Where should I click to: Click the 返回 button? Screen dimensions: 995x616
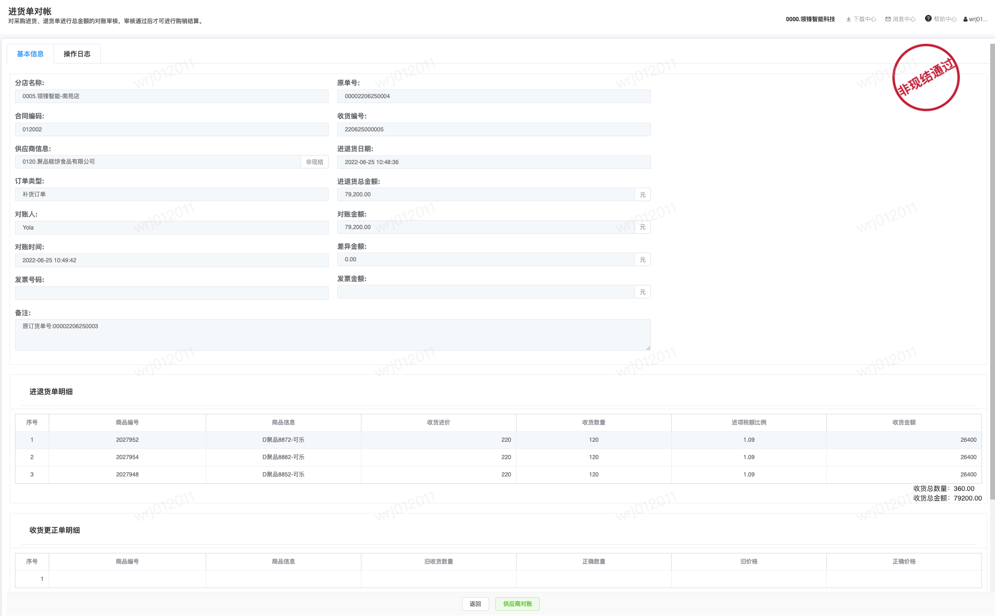point(475,604)
